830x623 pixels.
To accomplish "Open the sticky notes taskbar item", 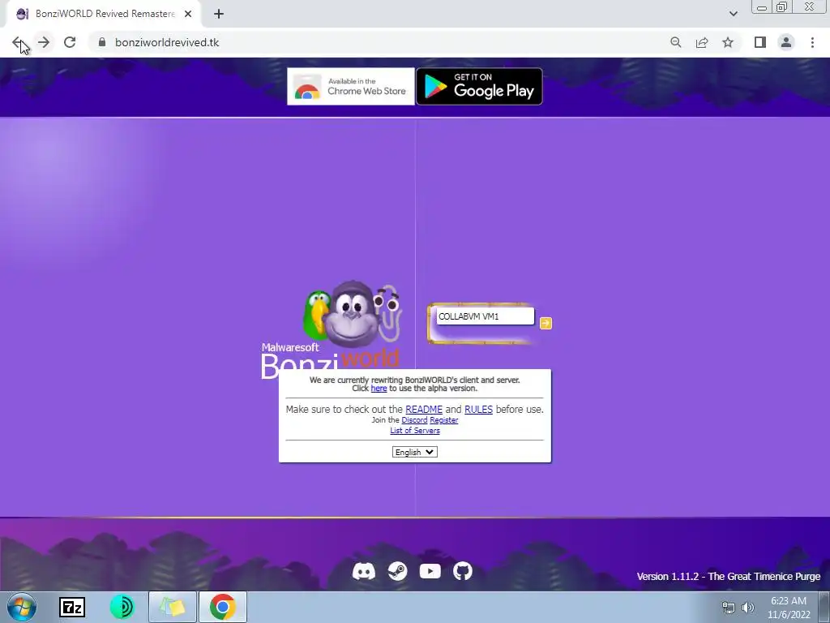I will [x=173, y=607].
